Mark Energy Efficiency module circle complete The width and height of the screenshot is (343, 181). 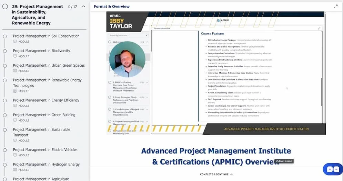tap(5, 101)
